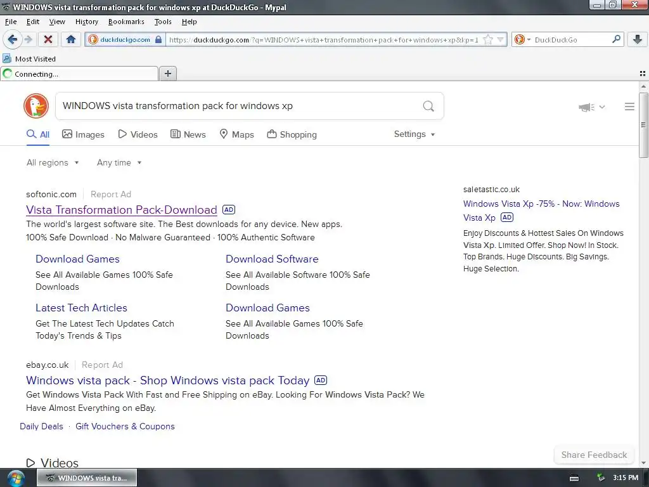Open the Any time filter dropdown
Viewport: 649px width, 487px height.
pyautogui.click(x=119, y=163)
